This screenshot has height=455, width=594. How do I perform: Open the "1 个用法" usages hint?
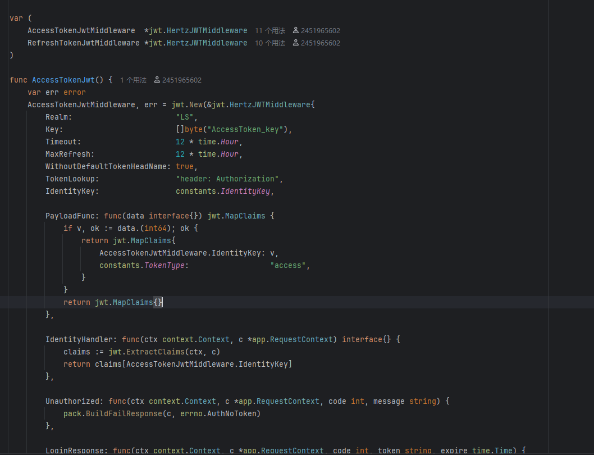(x=134, y=80)
